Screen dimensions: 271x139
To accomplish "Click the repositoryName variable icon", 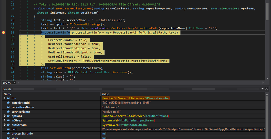I will pos(9,107).
